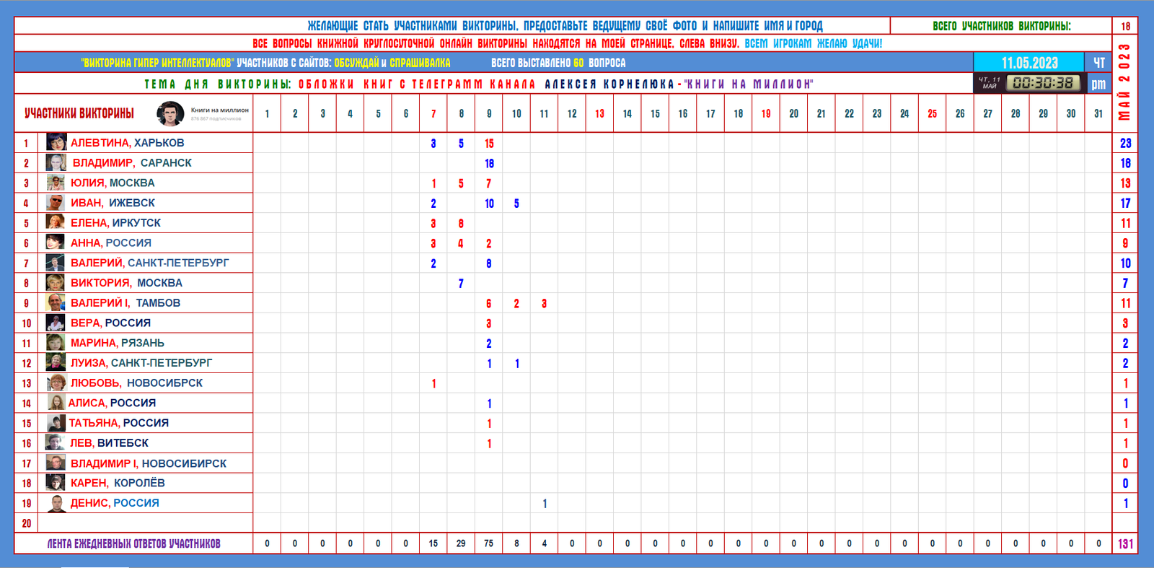Image resolution: width=1154 pixels, height=568 pixels.
Task: Click Карен Королёв's photo thumbnail
Action: [x=56, y=483]
